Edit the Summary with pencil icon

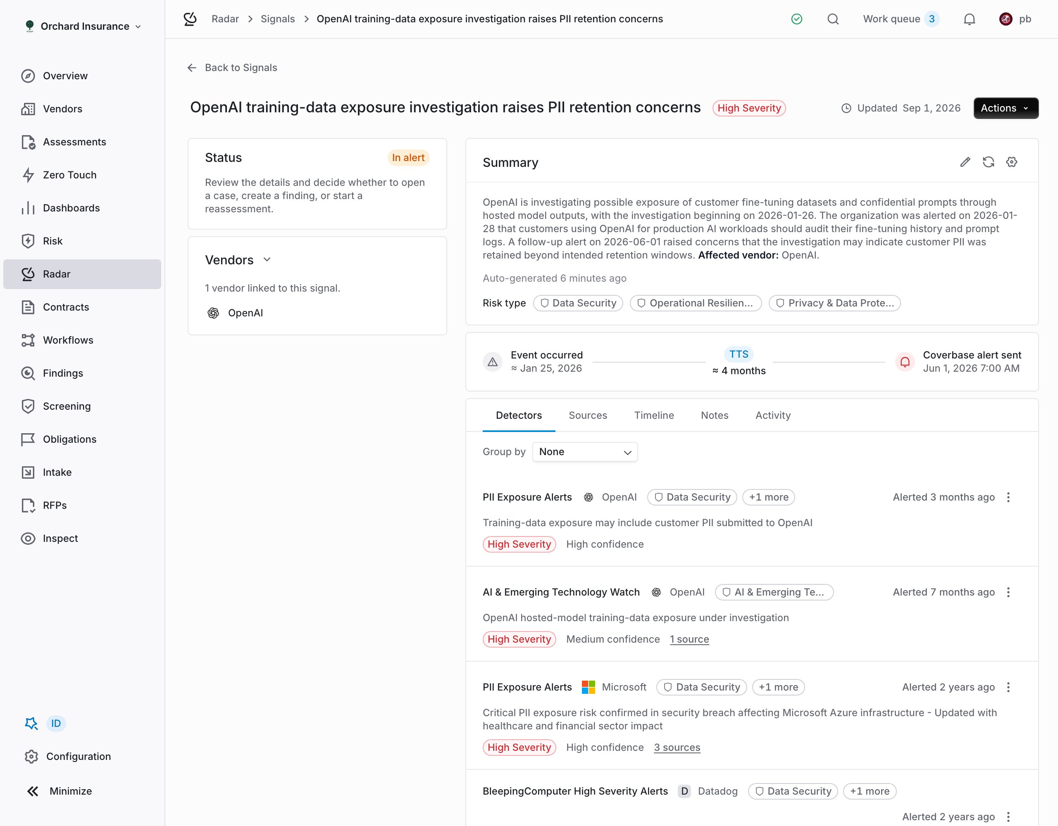coord(965,162)
